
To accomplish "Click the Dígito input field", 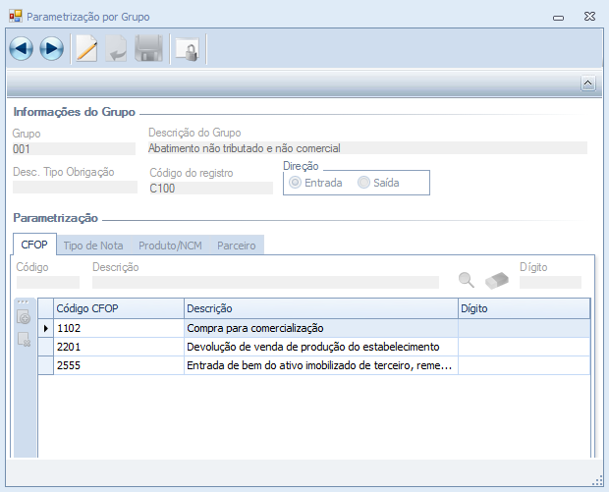I will tap(550, 282).
